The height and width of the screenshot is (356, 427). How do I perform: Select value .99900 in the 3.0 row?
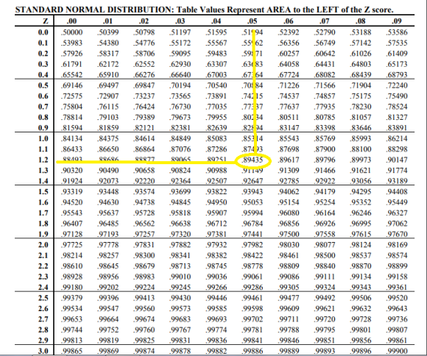397,351
